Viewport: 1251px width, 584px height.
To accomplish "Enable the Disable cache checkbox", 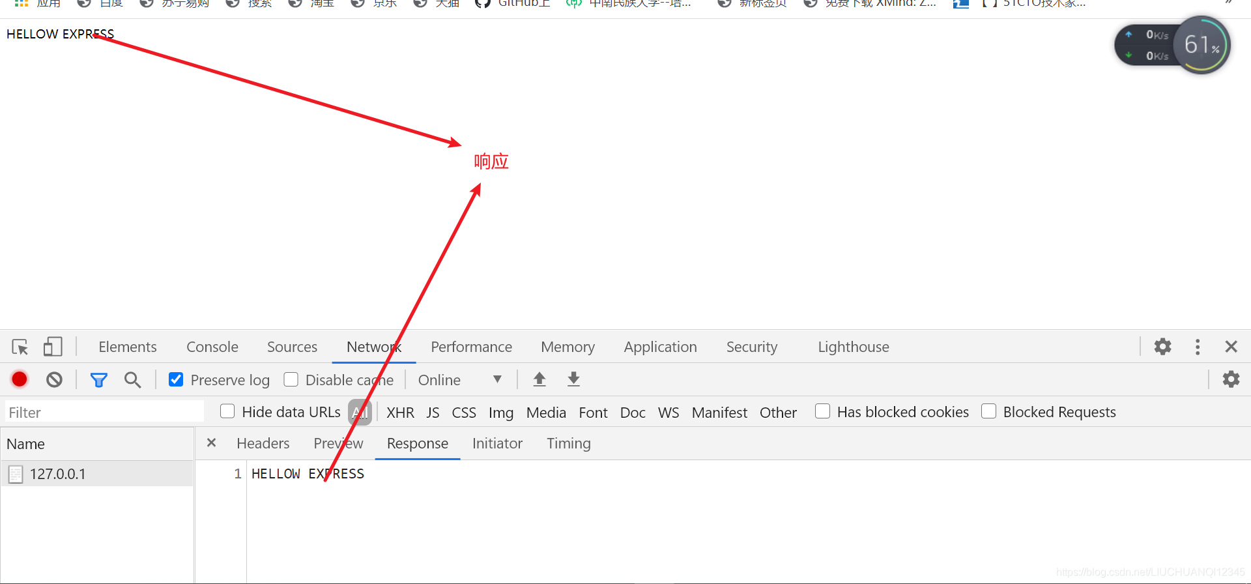I will tap(291, 379).
